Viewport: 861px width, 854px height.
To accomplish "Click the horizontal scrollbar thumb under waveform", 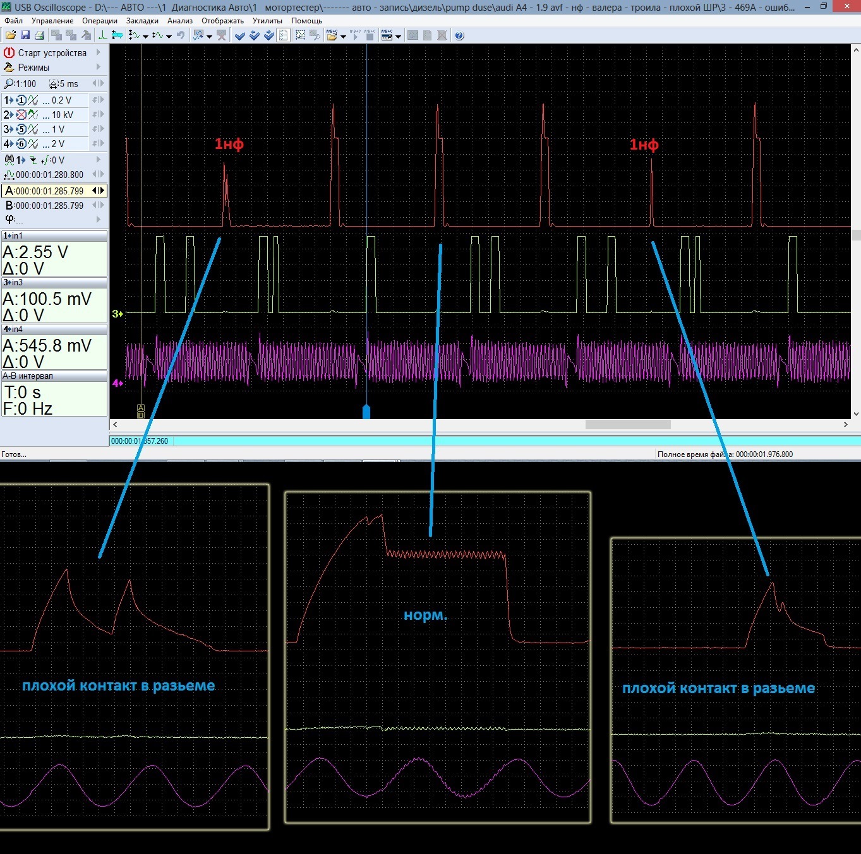I will tap(628, 425).
